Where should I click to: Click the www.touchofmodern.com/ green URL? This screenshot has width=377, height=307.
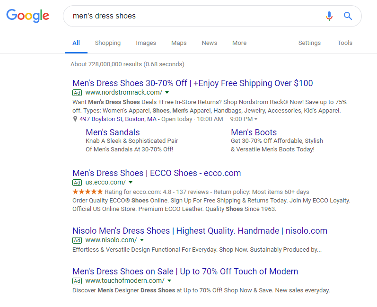[x=125, y=281]
